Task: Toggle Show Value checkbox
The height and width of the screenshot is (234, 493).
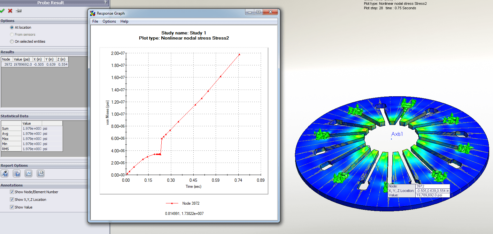Action: coord(12,207)
